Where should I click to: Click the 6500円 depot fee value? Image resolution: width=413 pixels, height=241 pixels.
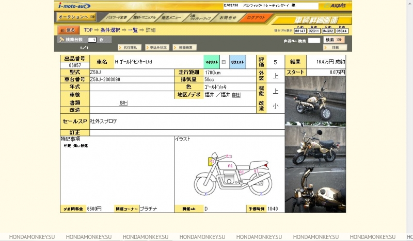coord(94,209)
